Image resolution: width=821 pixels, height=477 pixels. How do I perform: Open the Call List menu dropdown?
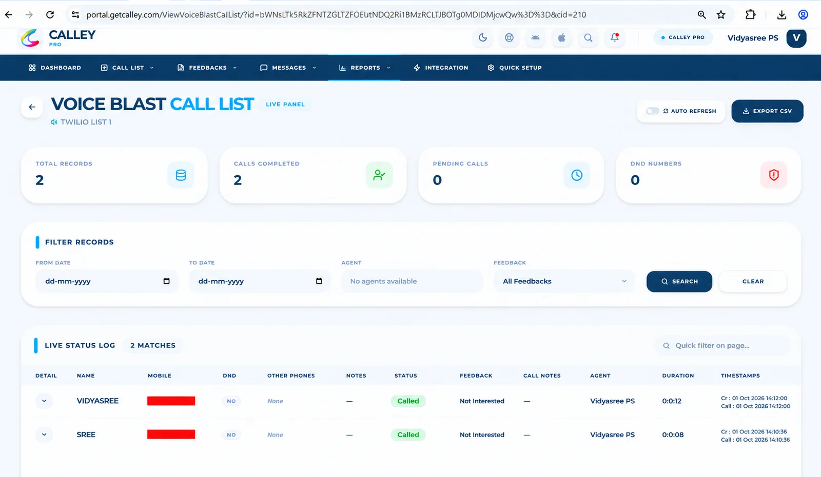click(128, 68)
